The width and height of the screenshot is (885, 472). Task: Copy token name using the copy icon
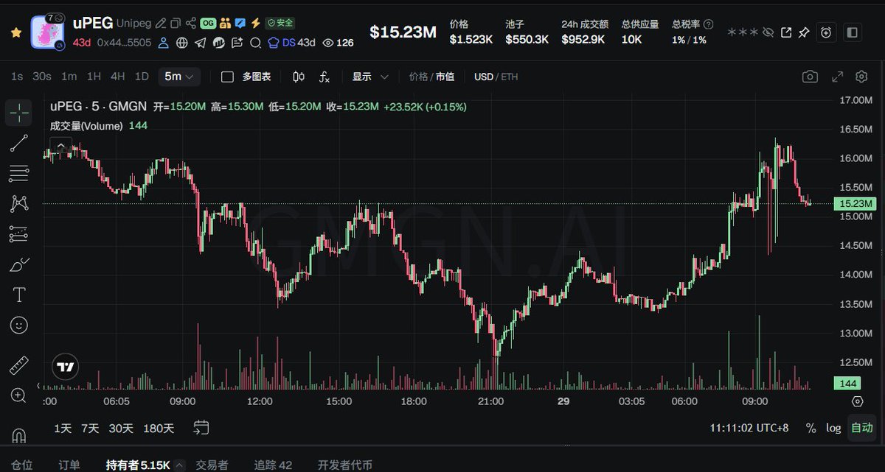[176, 24]
